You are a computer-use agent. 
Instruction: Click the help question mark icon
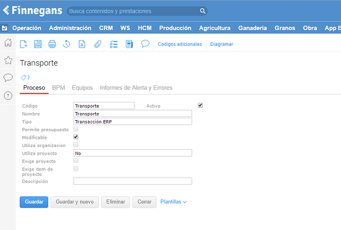click(x=8, y=96)
